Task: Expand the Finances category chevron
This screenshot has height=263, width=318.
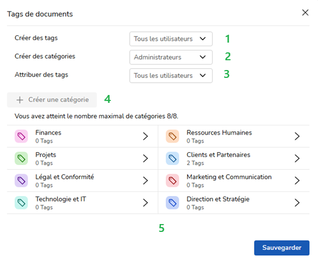Action: point(145,136)
